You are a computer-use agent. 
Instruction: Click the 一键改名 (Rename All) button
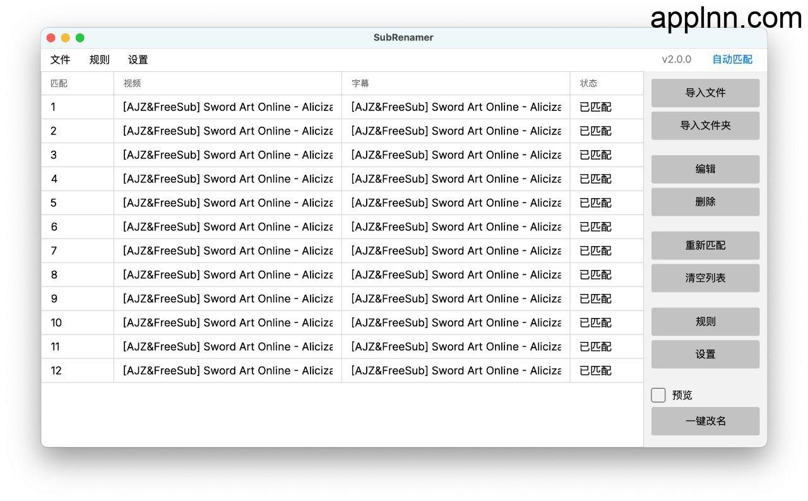pos(705,421)
